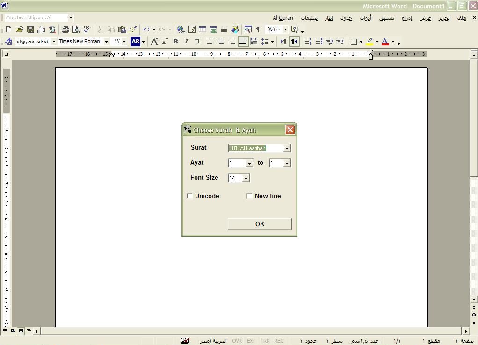478x345 pixels.
Task: Open Styles and Formatting pane
Action: click(x=9, y=42)
